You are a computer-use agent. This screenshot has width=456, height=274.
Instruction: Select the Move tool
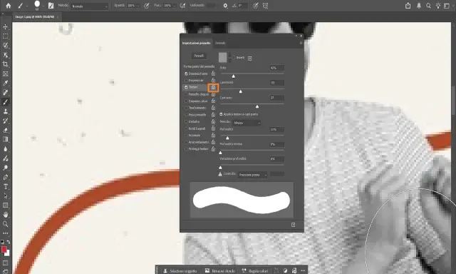[5, 27]
